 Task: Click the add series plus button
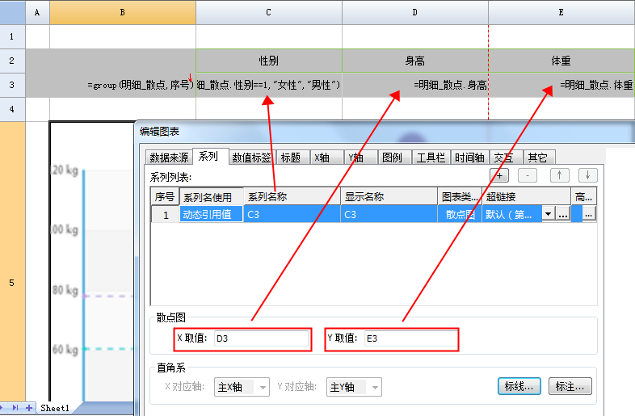500,175
